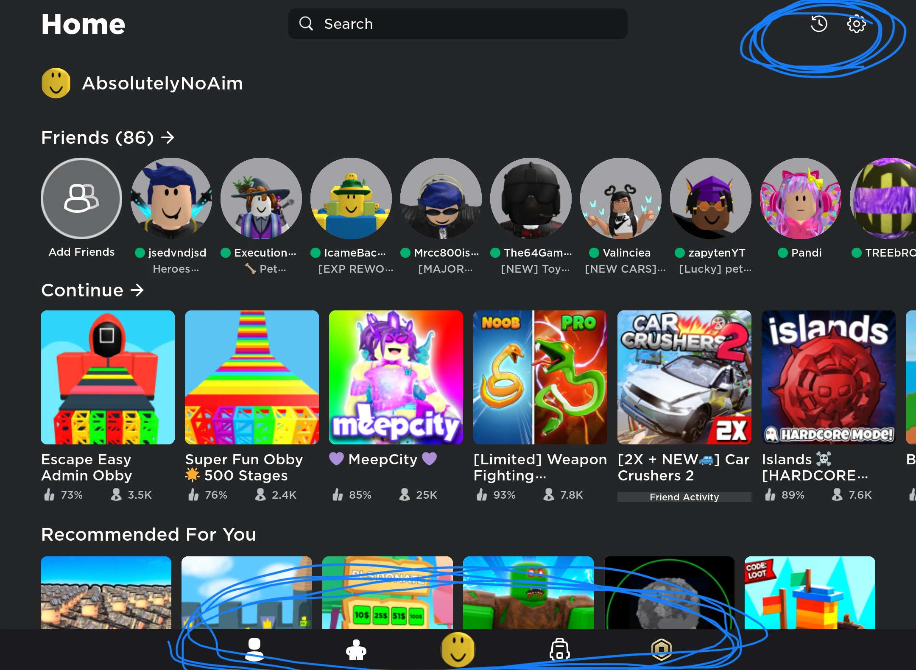916x670 pixels.
Task: Open the Robux hexagon icon
Action: point(662,650)
